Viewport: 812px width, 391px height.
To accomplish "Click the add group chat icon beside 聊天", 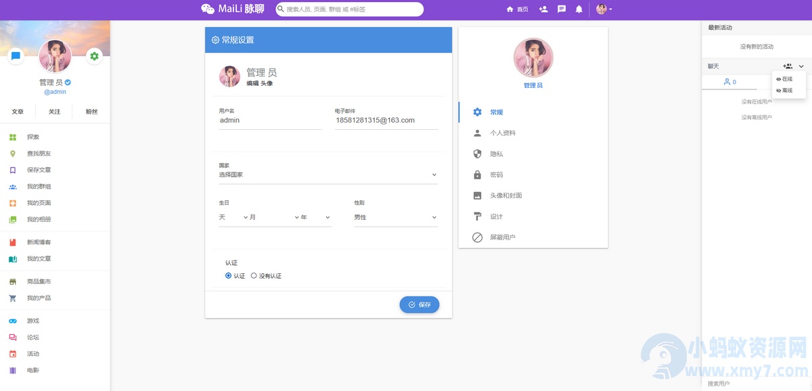I will click(x=787, y=66).
